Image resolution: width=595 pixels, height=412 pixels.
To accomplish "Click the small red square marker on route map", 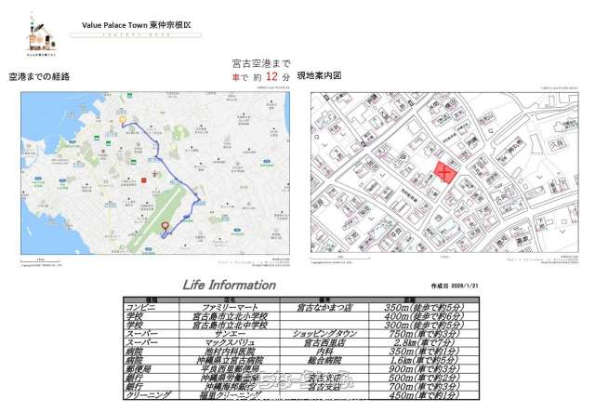I will tap(144, 179).
